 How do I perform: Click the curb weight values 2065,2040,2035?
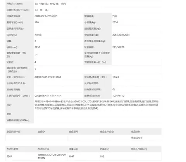(121, 35)
